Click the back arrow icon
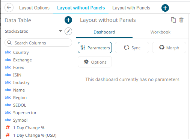The width and height of the screenshot is (190, 139). click(x=9, y=8)
